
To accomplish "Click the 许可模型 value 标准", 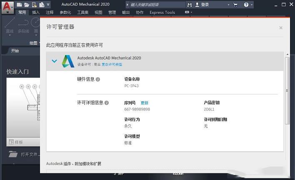I will pos(128,143).
